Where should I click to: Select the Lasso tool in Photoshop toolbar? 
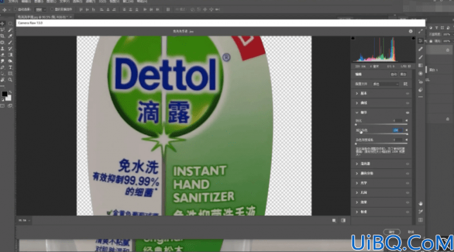click(3, 30)
